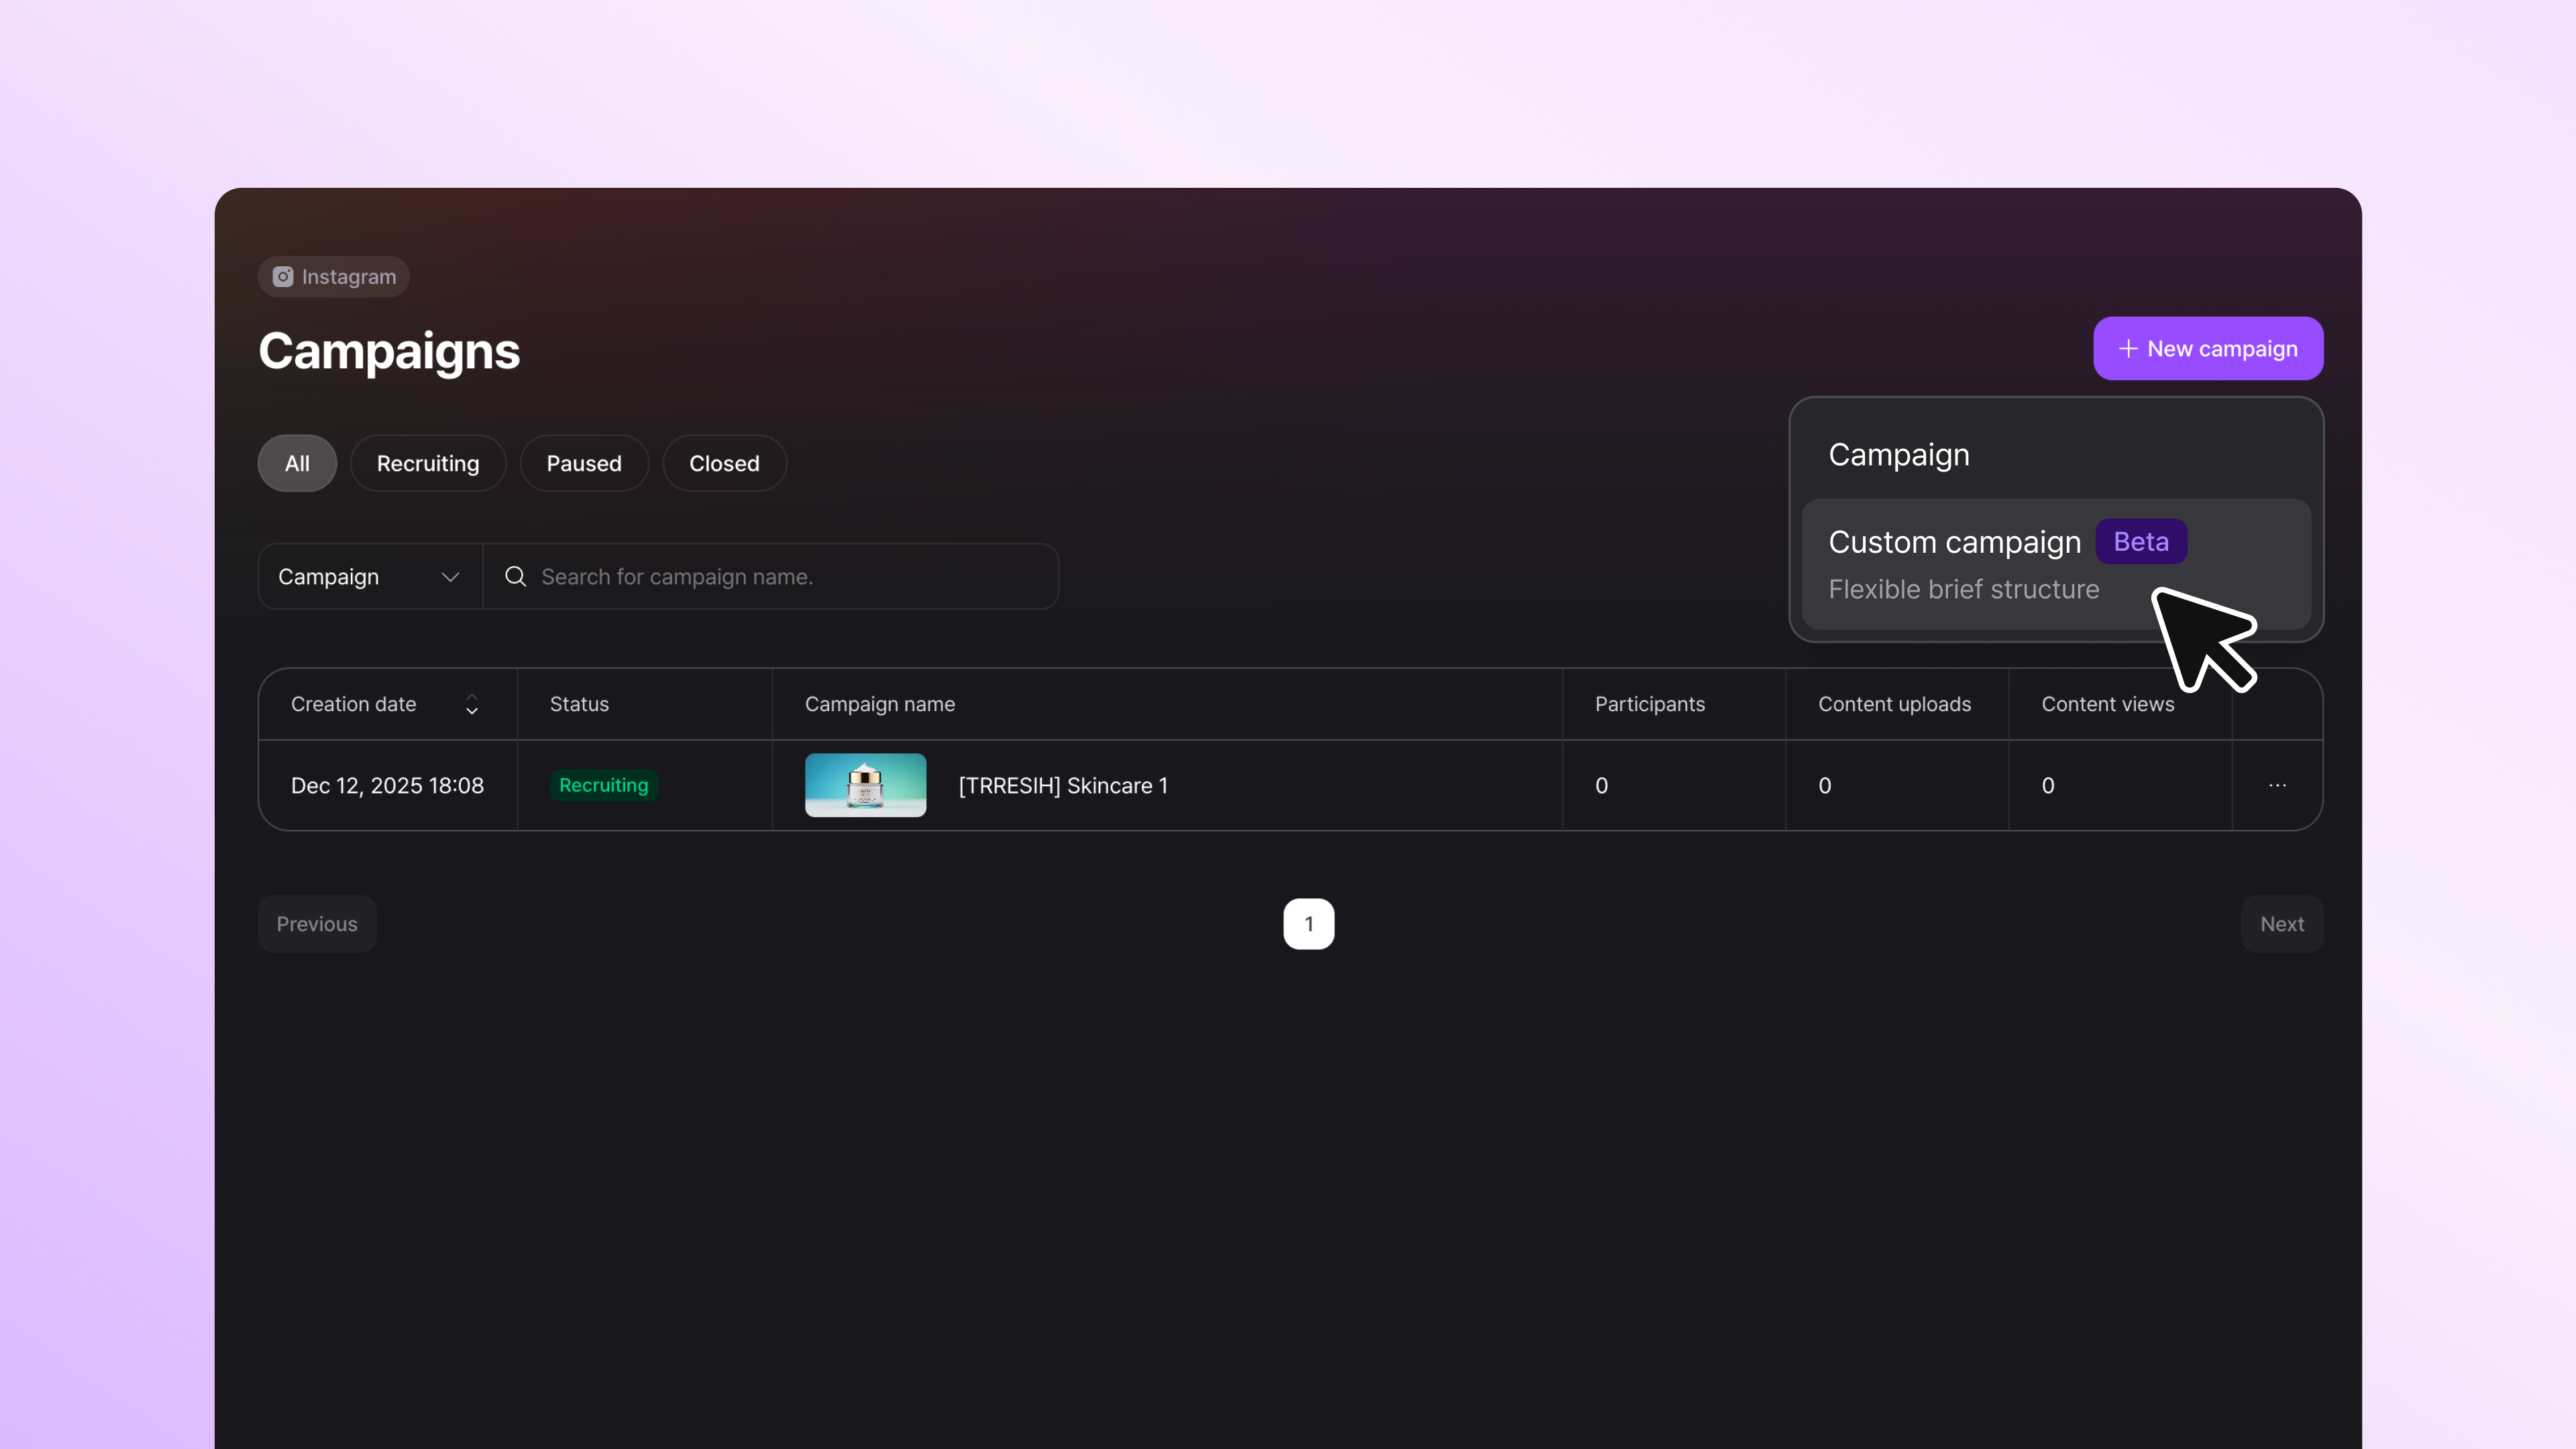Click the plus icon in New campaign
Viewport: 2576px width, 1449px height.
pos(2128,349)
